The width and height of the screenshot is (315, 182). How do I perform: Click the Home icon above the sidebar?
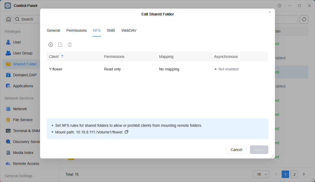point(8,19)
